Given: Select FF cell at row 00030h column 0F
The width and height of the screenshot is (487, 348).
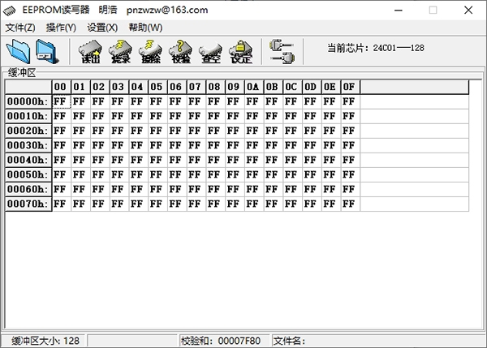Looking at the screenshot, I should click(350, 145).
